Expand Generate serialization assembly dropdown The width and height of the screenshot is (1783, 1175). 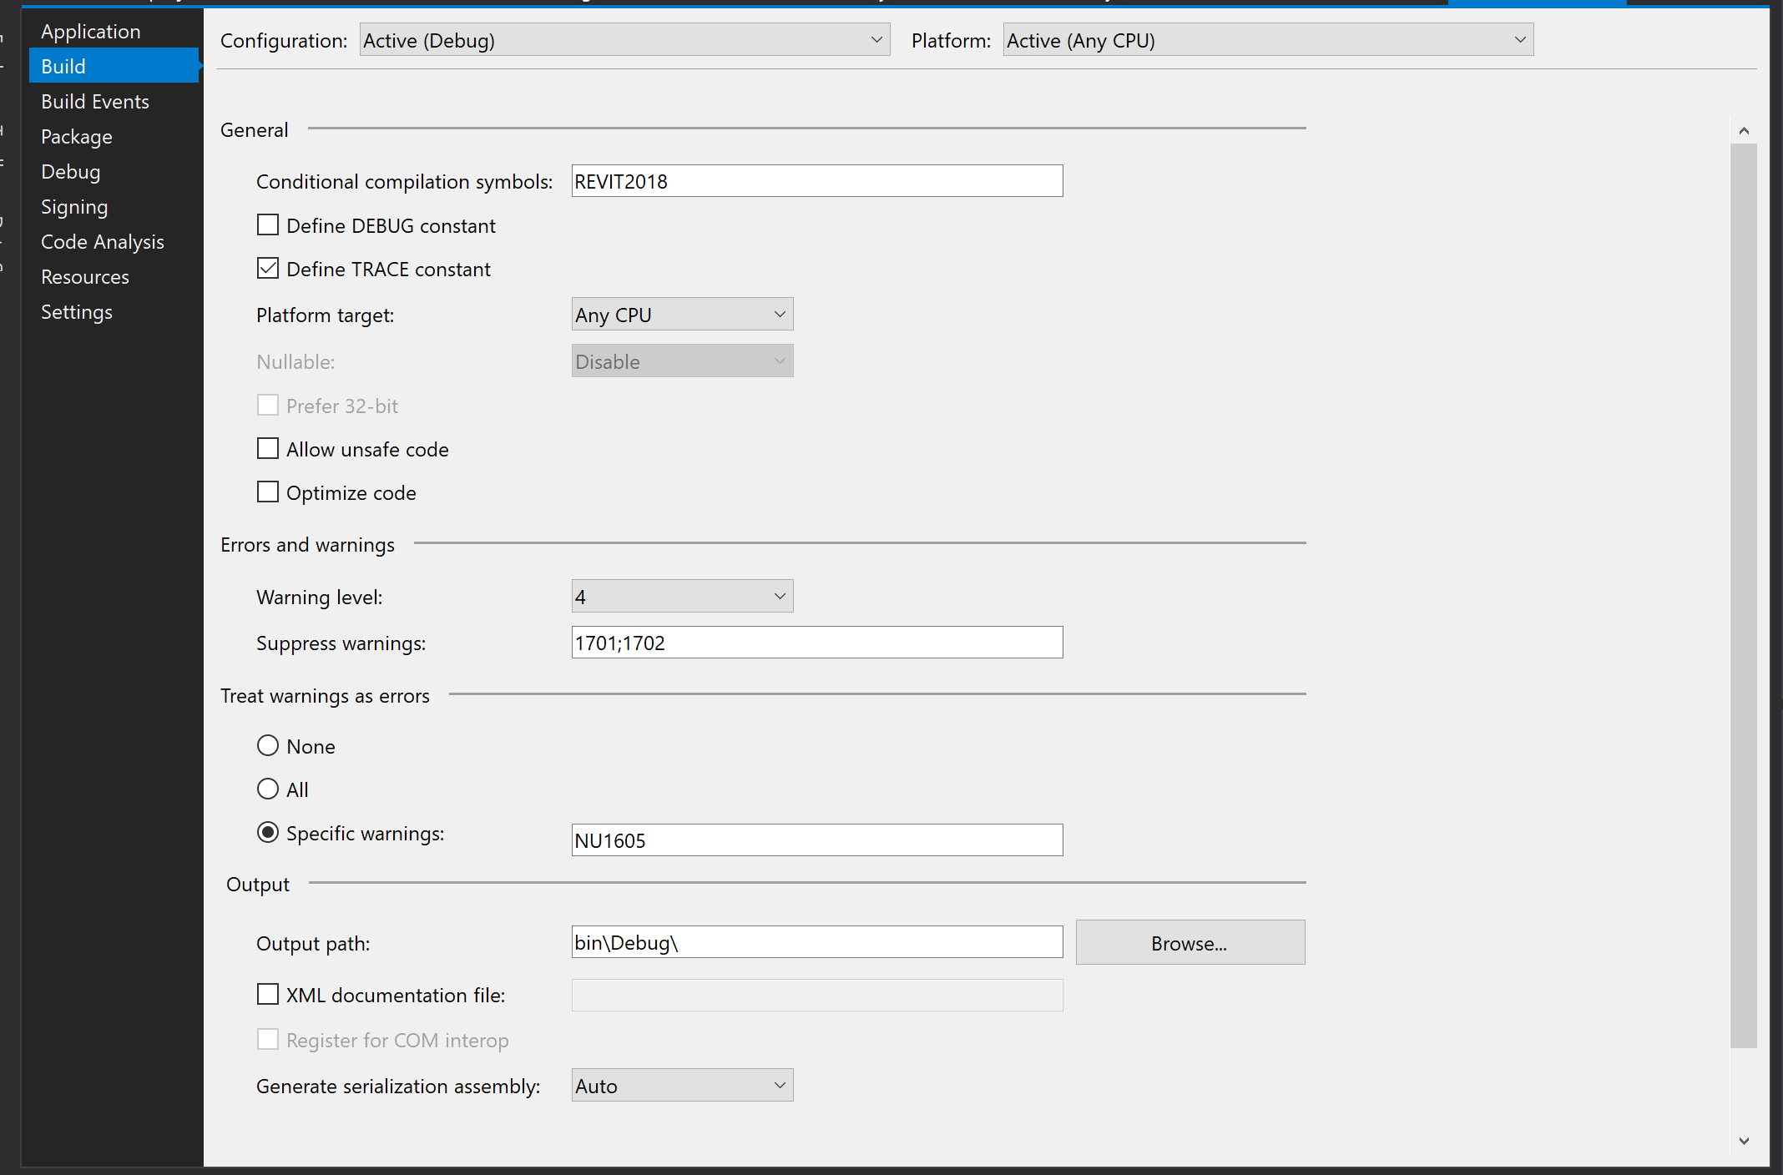(682, 1086)
